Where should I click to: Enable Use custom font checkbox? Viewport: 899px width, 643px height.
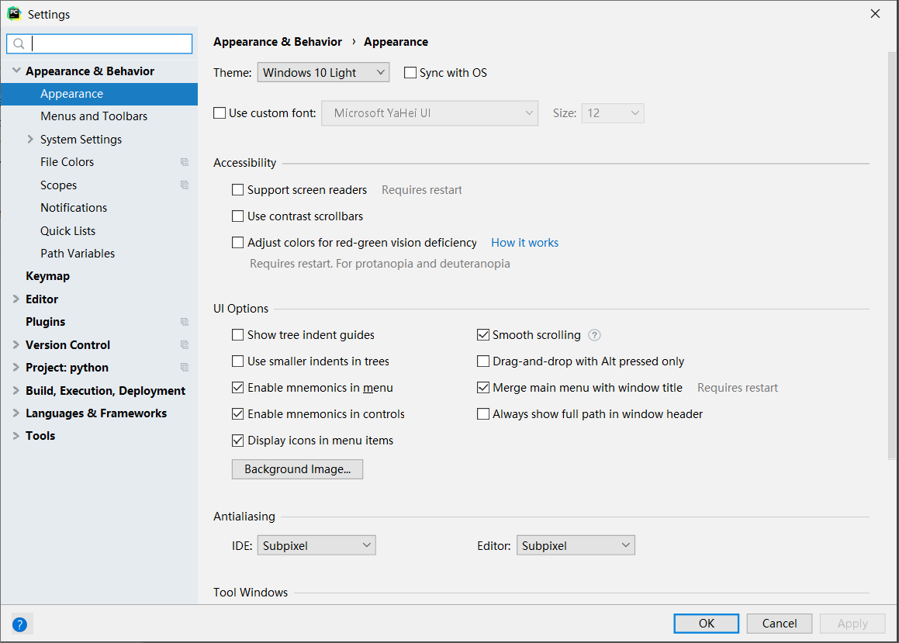(x=220, y=113)
